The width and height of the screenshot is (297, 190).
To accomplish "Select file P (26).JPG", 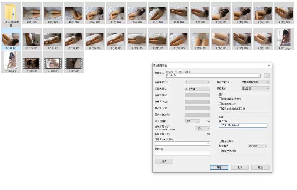I will (263, 39).
